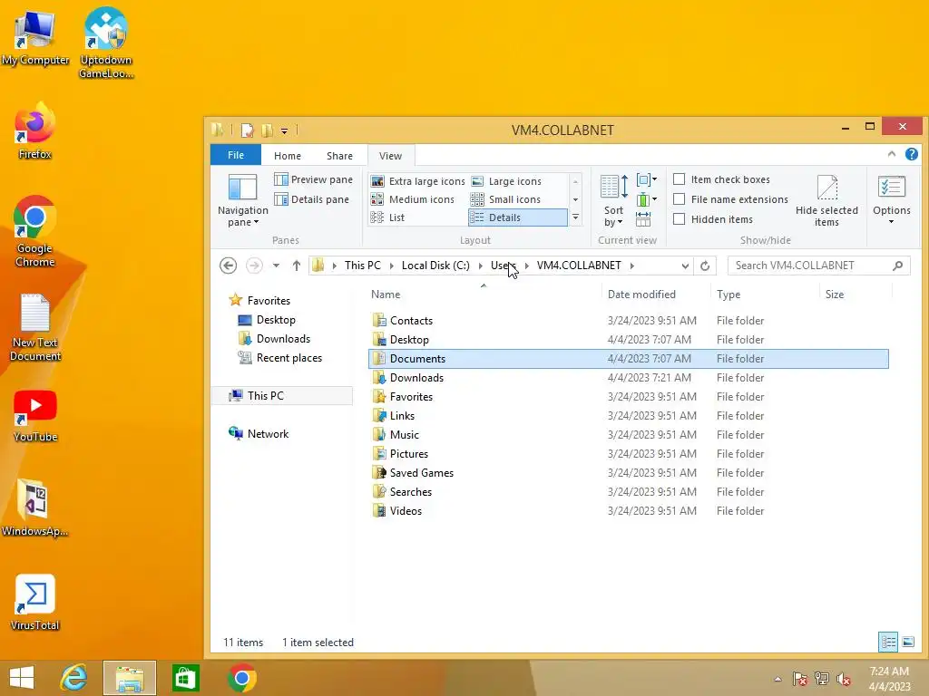Sort by the Type column header
Image resolution: width=929 pixels, height=696 pixels.
tap(729, 295)
